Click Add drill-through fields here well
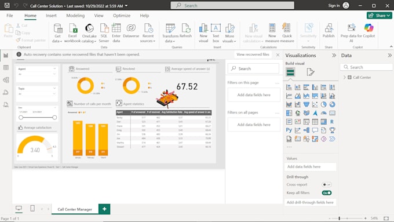Screen dimensions: 394x222 [x=311, y=202]
